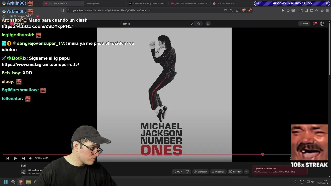This screenshot has width=331, height=186.
Task: Open the extensions puzzle piece icon
Action: pos(288,10)
